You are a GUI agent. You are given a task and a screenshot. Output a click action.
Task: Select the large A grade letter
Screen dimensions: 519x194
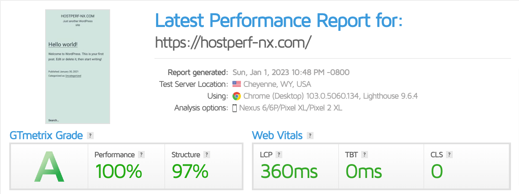[49, 167]
